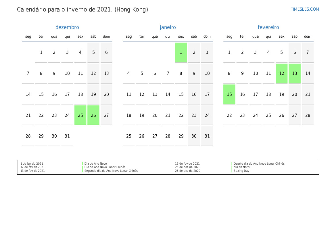Viewport: 336px width, 238px height.
Task: Click legend entry Dia de Ano Novo
Action: 95,164
